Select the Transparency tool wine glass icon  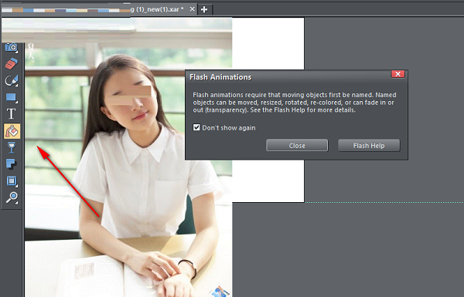point(12,147)
